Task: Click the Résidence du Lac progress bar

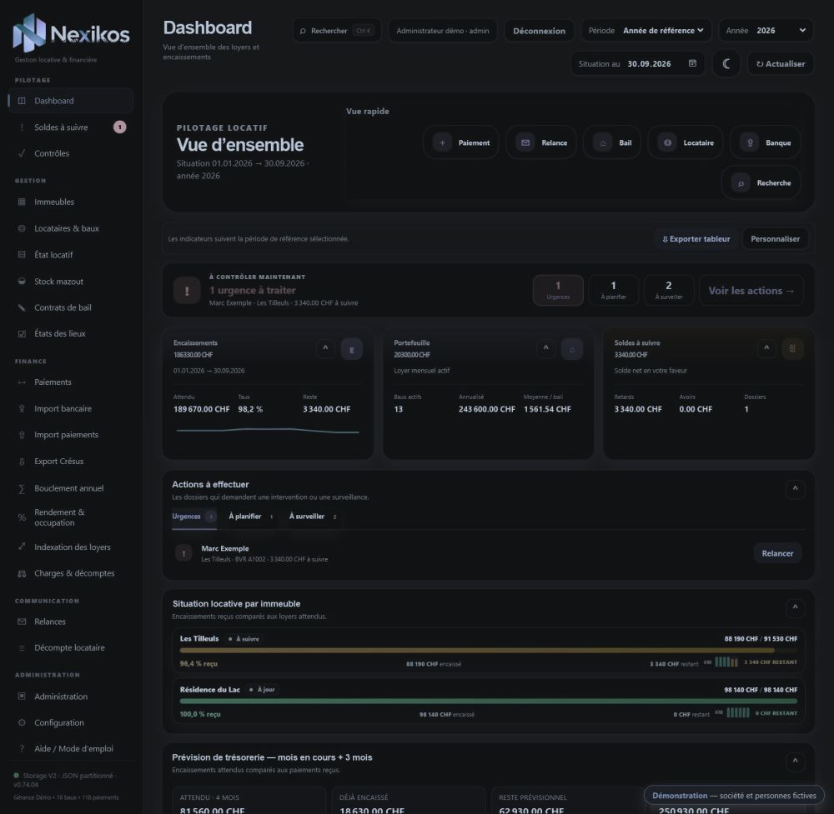Action: click(x=488, y=701)
